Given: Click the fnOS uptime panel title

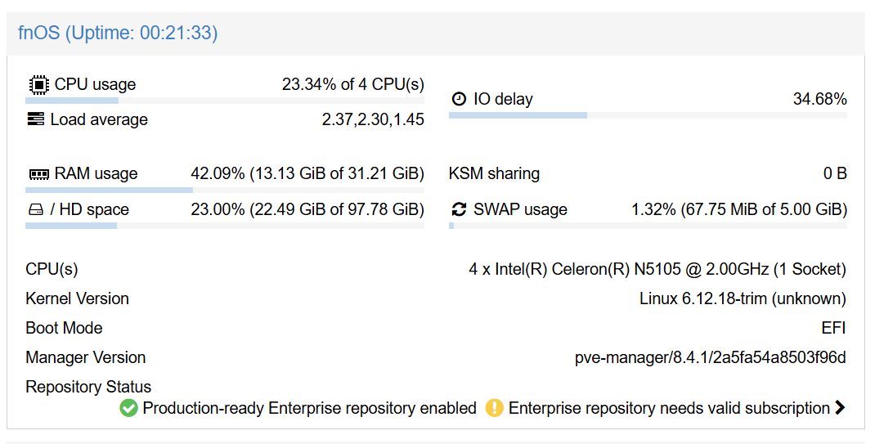Looking at the screenshot, I should pyautogui.click(x=118, y=33).
